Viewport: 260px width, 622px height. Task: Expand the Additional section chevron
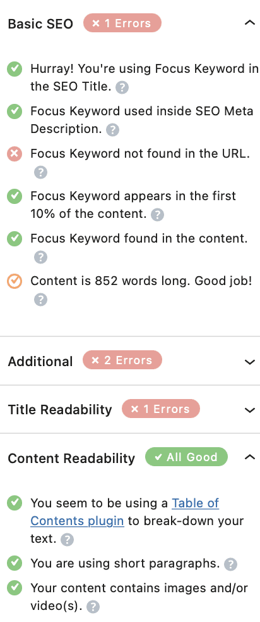(x=250, y=362)
